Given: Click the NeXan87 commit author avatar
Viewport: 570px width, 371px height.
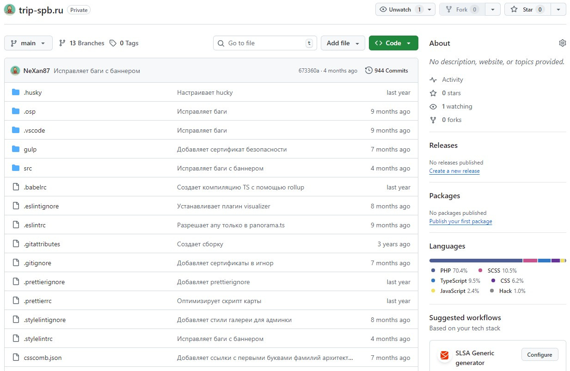Looking at the screenshot, I should 15,71.
